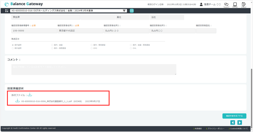The height and width of the screenshot is (132, 253).
Task: Open the Manual book icon
Action: pyautogui.click(x=235, y=5)
